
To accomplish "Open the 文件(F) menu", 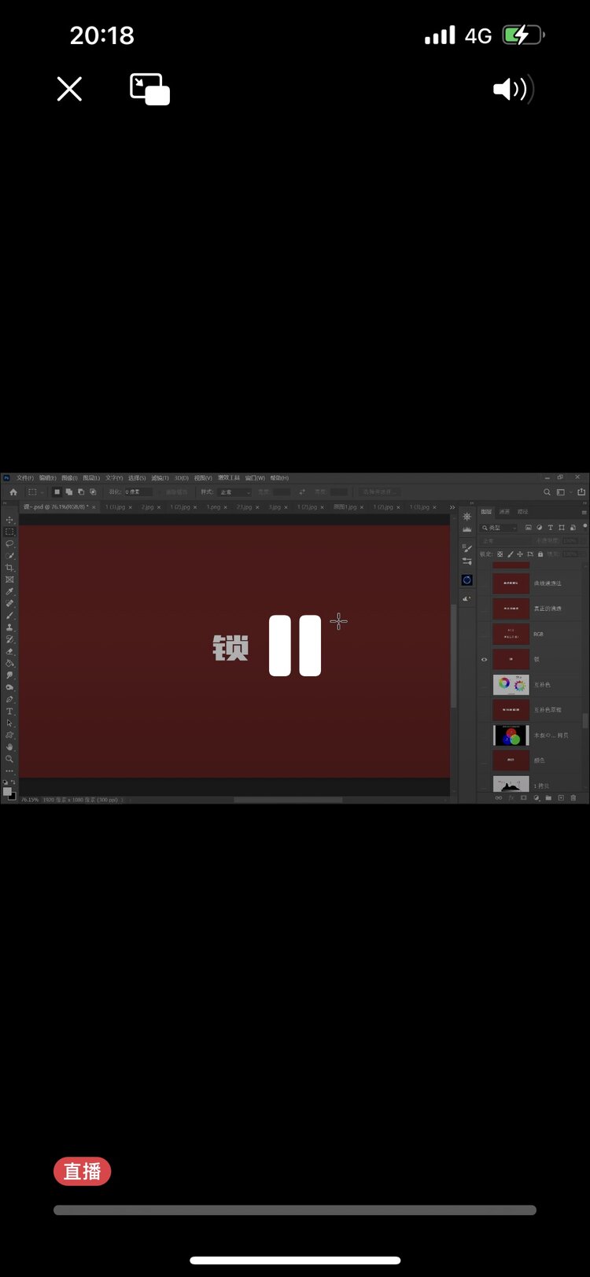I will coord(25,478).
